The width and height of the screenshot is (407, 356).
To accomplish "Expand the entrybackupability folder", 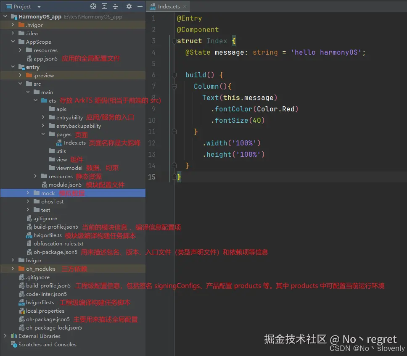I will tap(43, 126).
